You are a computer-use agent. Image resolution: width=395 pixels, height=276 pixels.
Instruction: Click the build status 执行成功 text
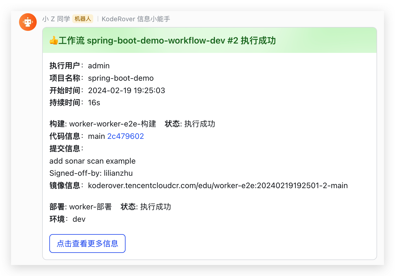pos(199,124)
